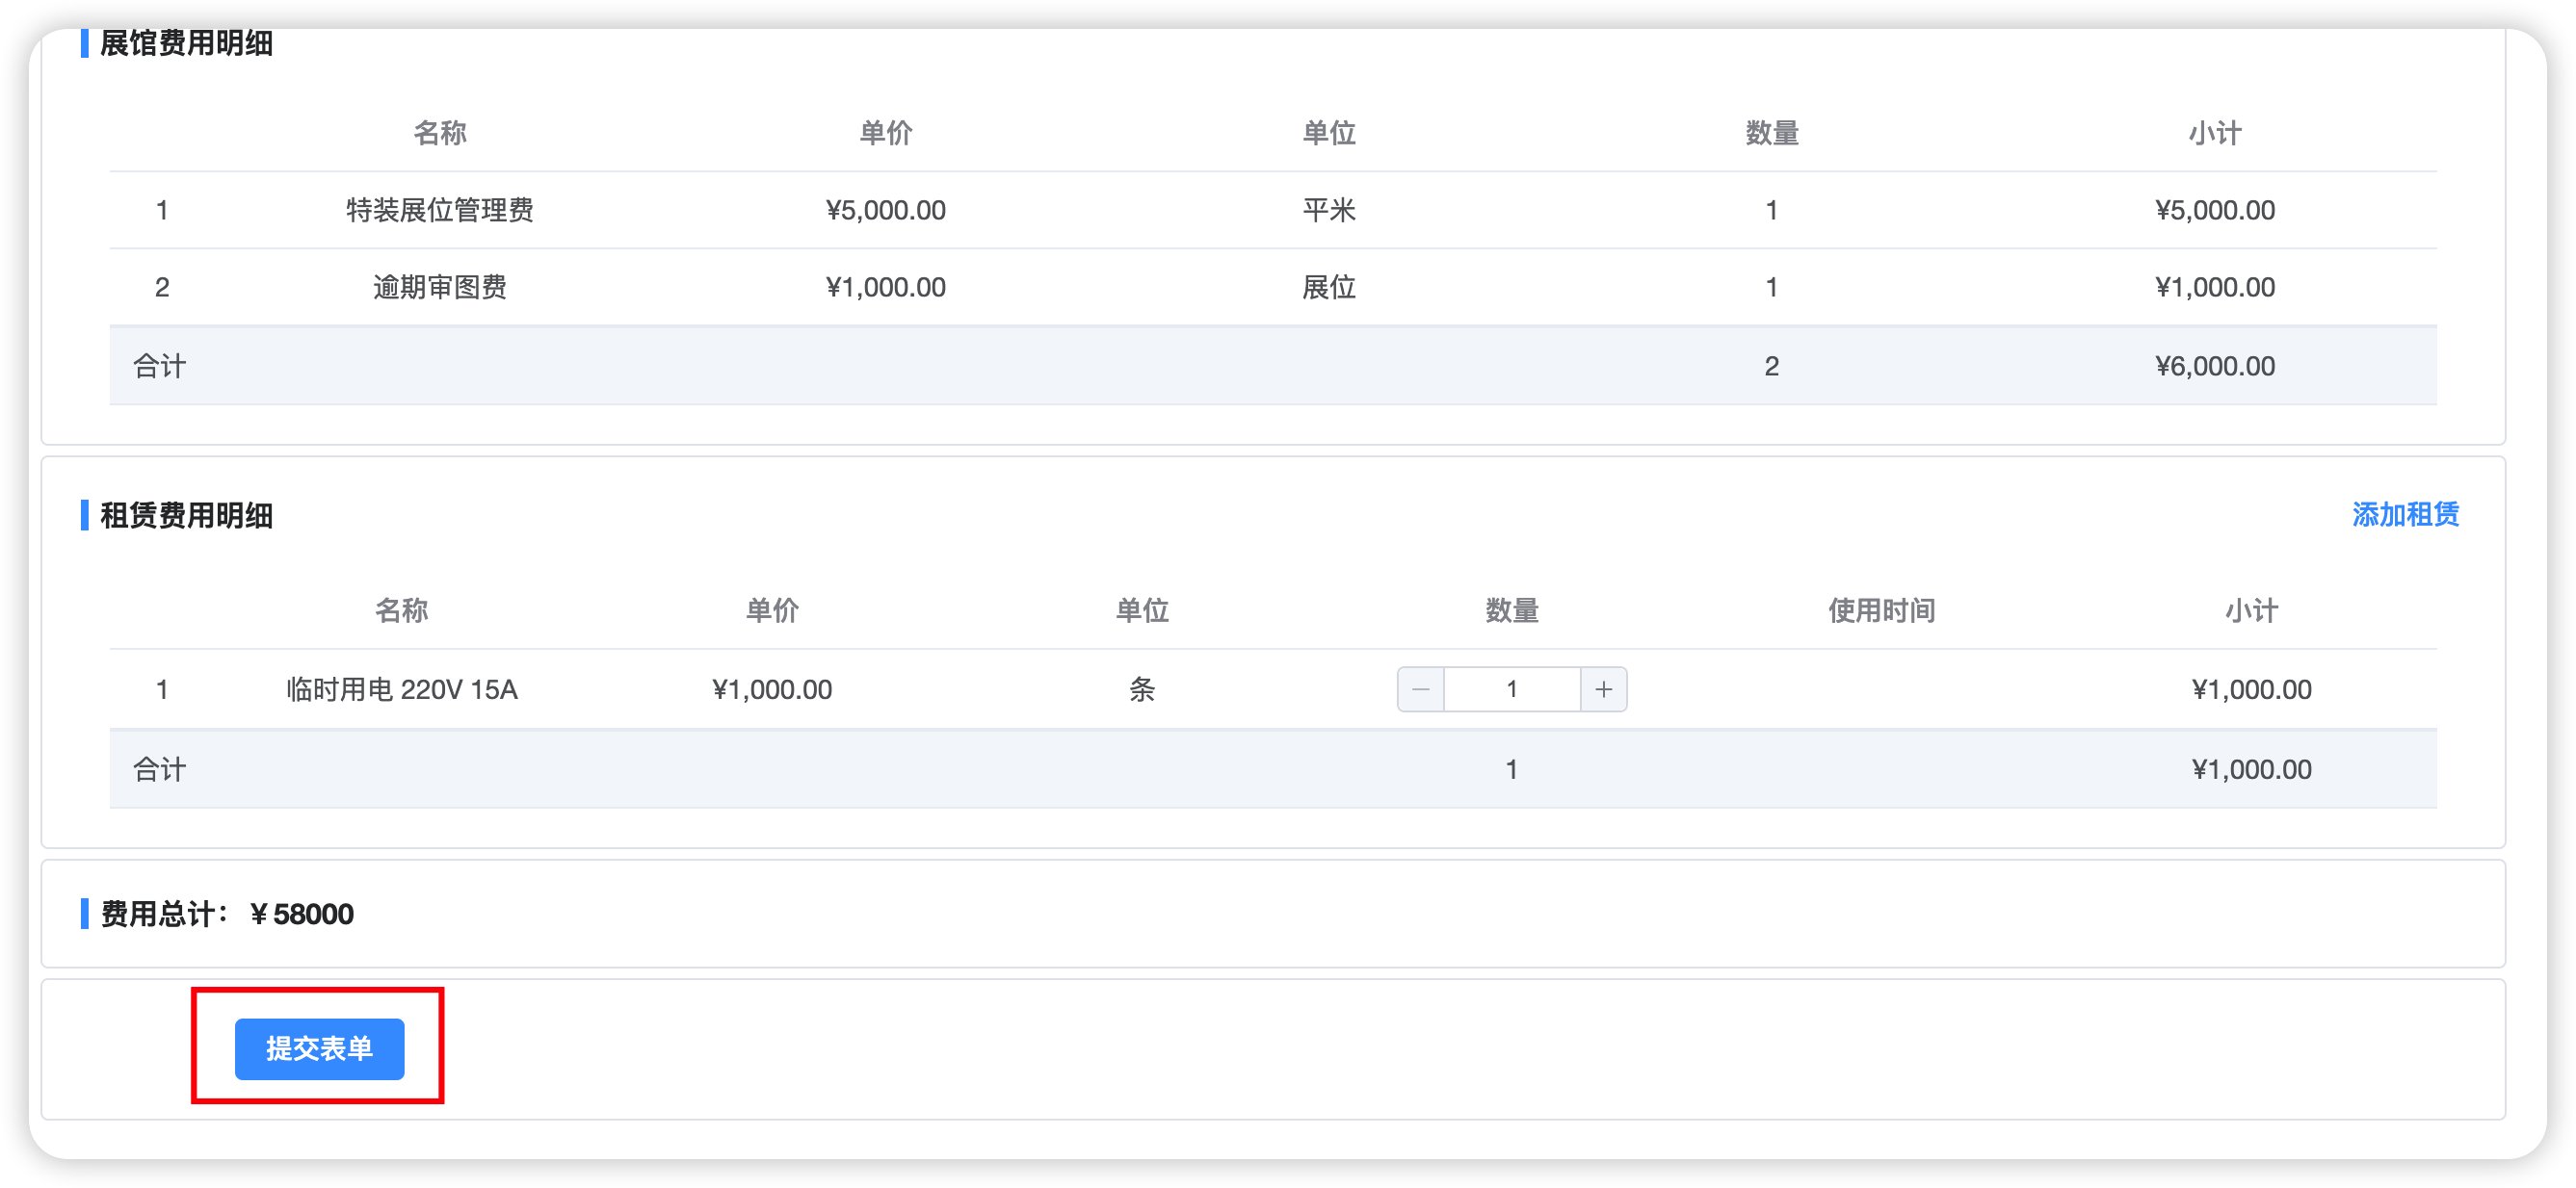Click the 租赁费用明细 section heading
Image resolution: width=2576 pixels, height=1188 pixels.
pos(186,516)
